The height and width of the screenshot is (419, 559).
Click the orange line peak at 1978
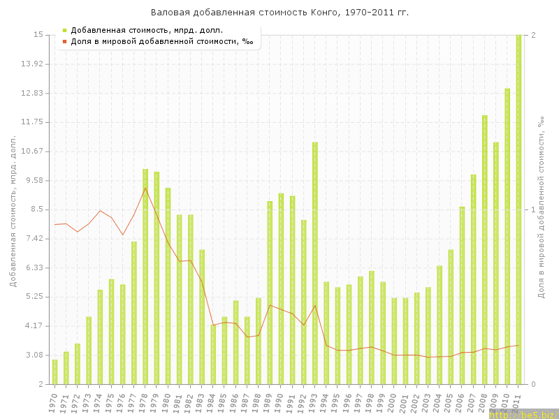click(145, 188)
